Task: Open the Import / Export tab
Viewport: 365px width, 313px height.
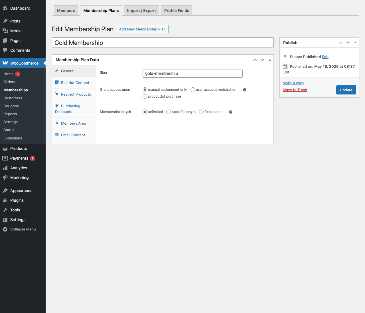Action: (x=141, y=11)
